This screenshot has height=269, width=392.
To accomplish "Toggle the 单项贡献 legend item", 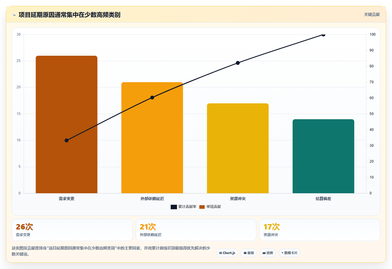I will [210, 207].
